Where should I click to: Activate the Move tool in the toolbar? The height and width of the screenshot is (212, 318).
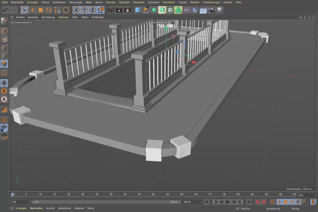(32, 10)
